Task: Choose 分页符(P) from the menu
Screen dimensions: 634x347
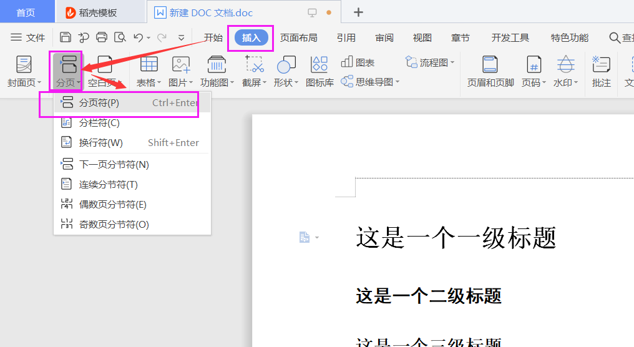Action: 132,103
